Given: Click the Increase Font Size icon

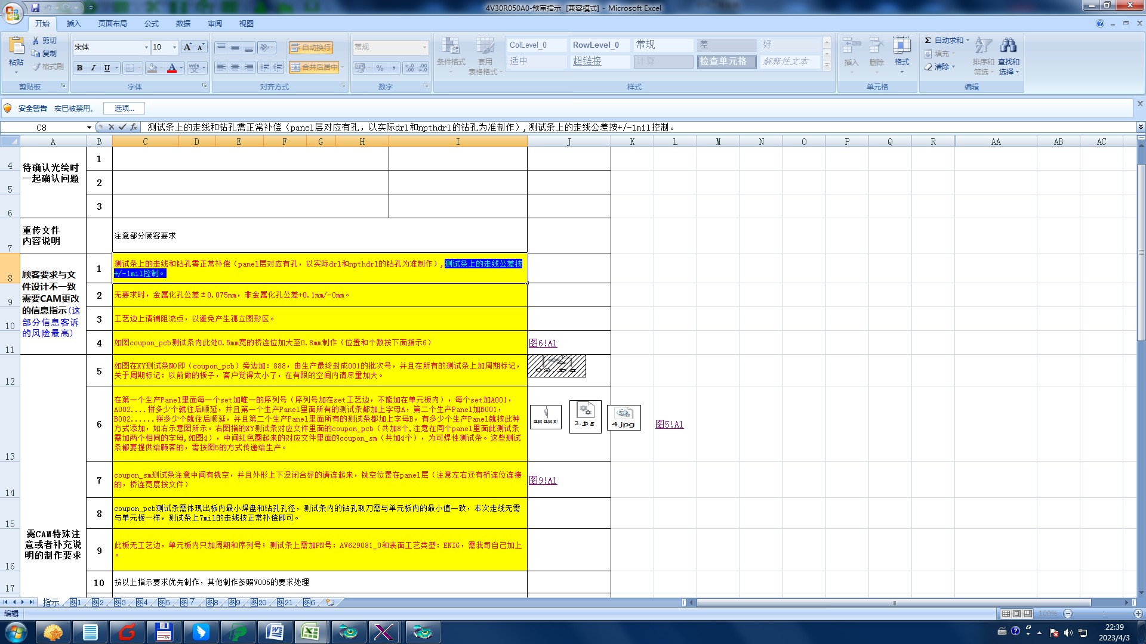Looking at the screenshot, I should (187, 47).
